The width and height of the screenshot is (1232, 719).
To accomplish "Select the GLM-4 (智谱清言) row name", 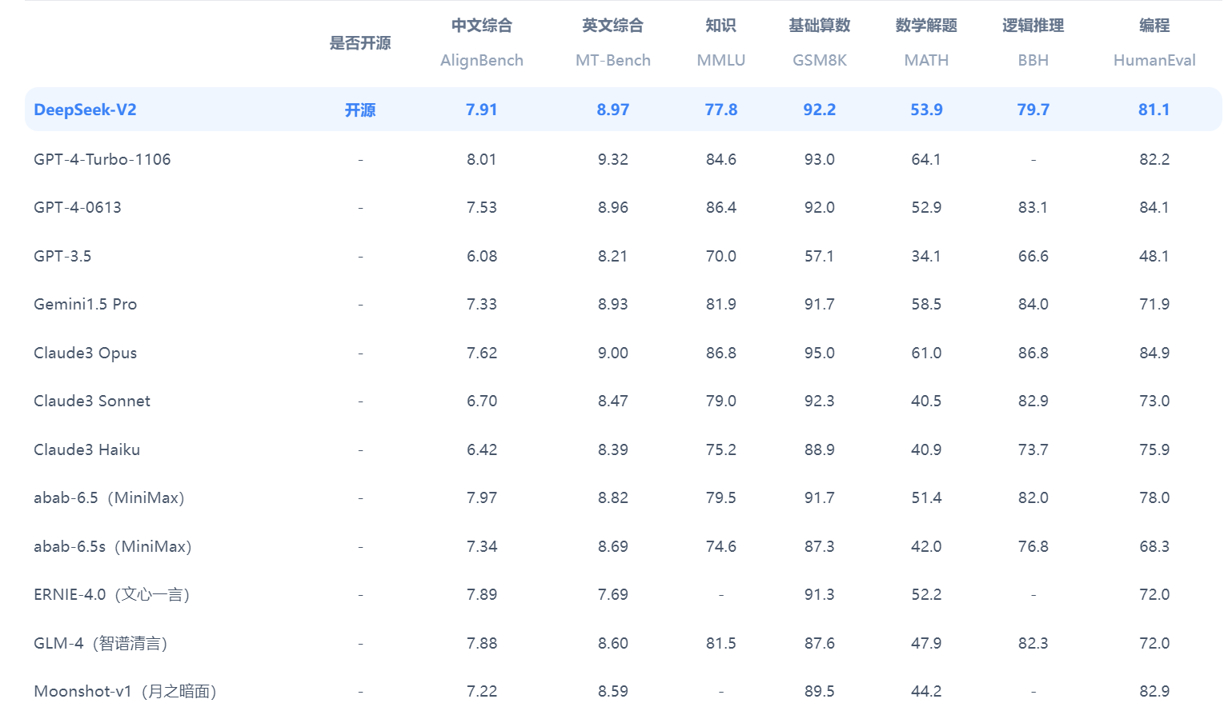I will point(101,643).
